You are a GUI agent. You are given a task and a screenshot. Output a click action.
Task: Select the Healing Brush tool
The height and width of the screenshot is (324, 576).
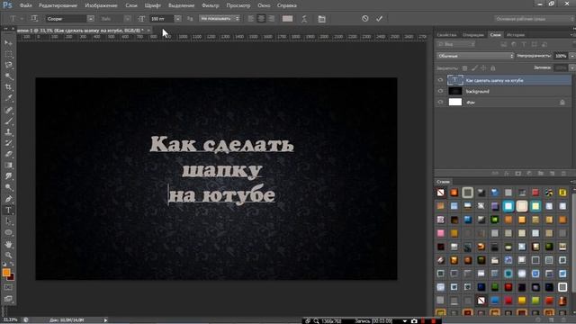(x=8, y=110)
